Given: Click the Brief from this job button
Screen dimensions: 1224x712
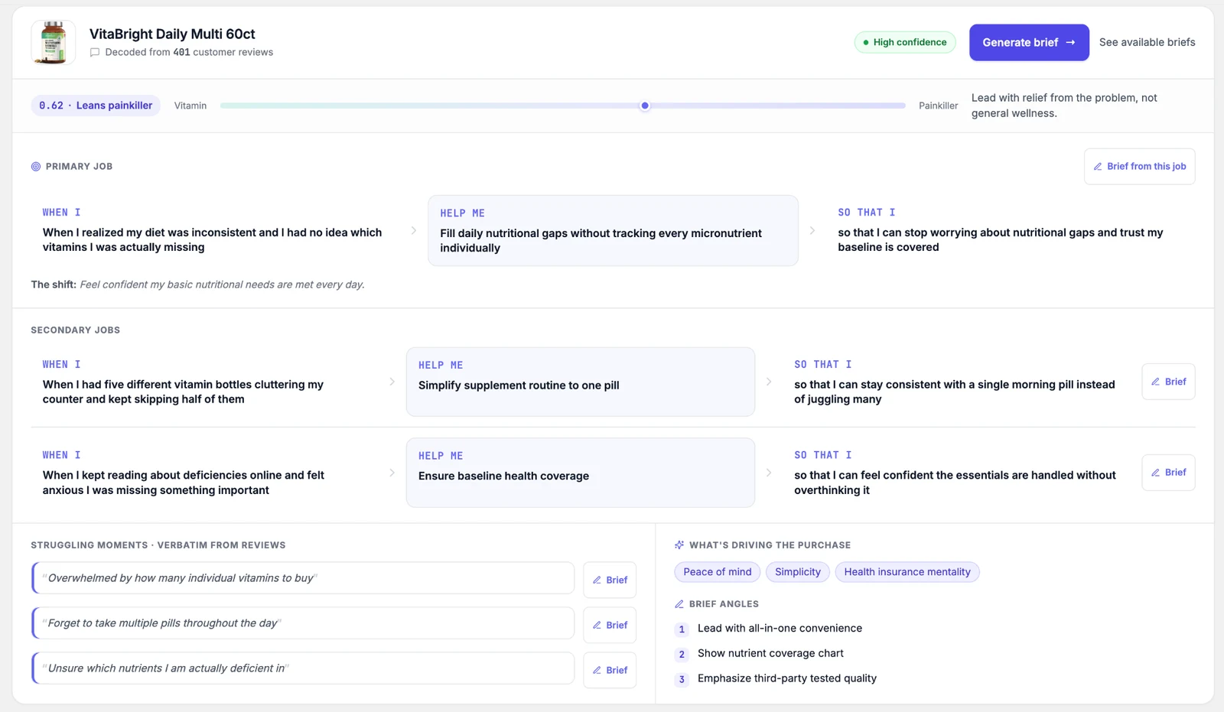Looking at the screenshot, I should pyautogui.click(x=1139, y=166).
